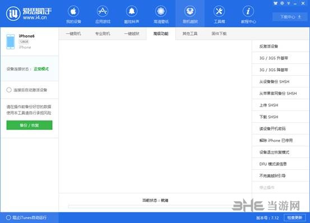The height and width of the screenshot is (223, 310).
Task: Toggle 连接后自动激活设备 radio option
Action: [9, 90]
